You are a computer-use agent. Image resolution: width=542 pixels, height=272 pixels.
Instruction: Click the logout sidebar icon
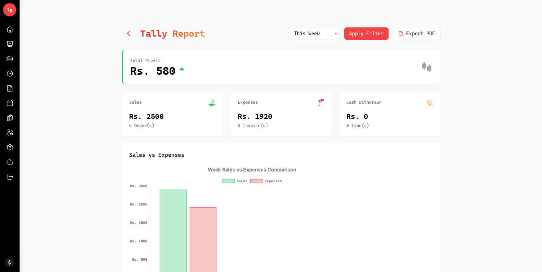pos(10,177)
